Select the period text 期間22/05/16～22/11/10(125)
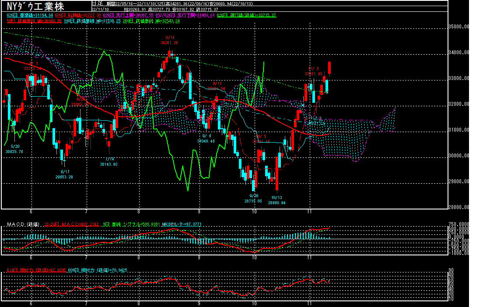The width and height of the screenshot is (504, 307). click(x=136, y=3)
